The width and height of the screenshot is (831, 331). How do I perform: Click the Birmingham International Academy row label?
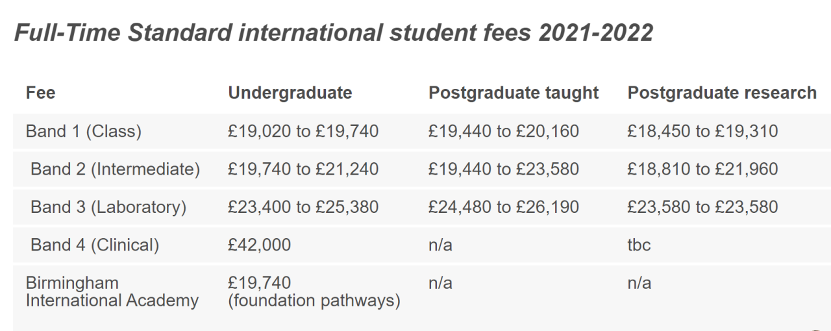pyautogui.click(x=112, y=292)
